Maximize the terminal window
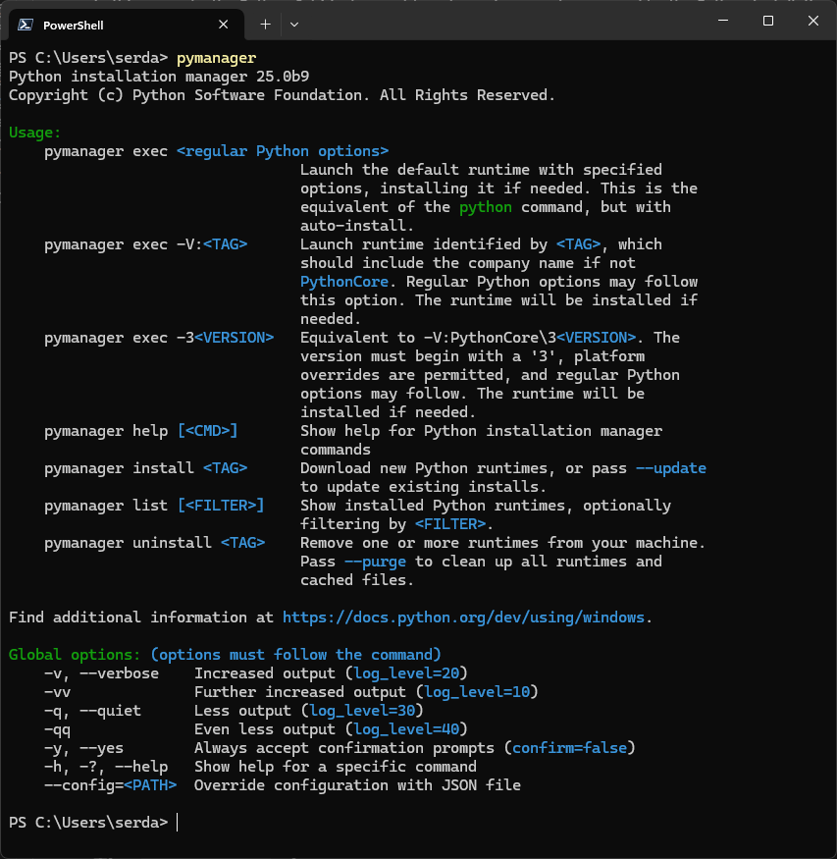837x859 pixels. coord(766,21)
